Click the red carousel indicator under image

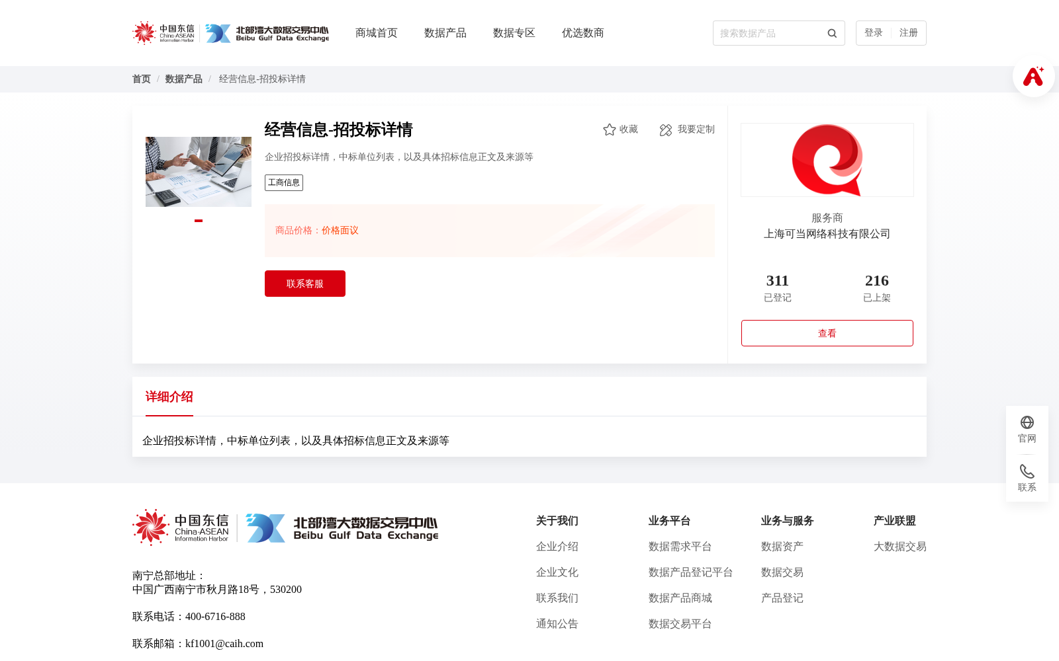[x=199, y=221]
